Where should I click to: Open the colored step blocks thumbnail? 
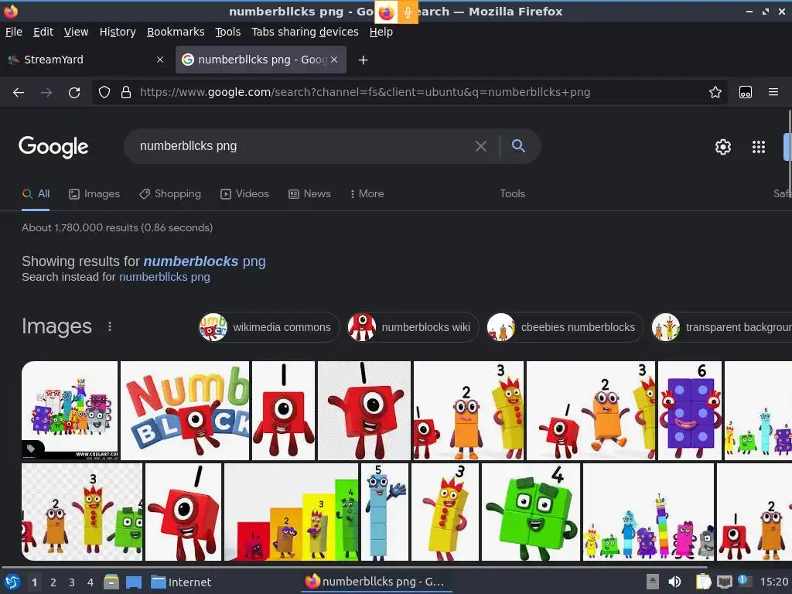tap(291, 512)
